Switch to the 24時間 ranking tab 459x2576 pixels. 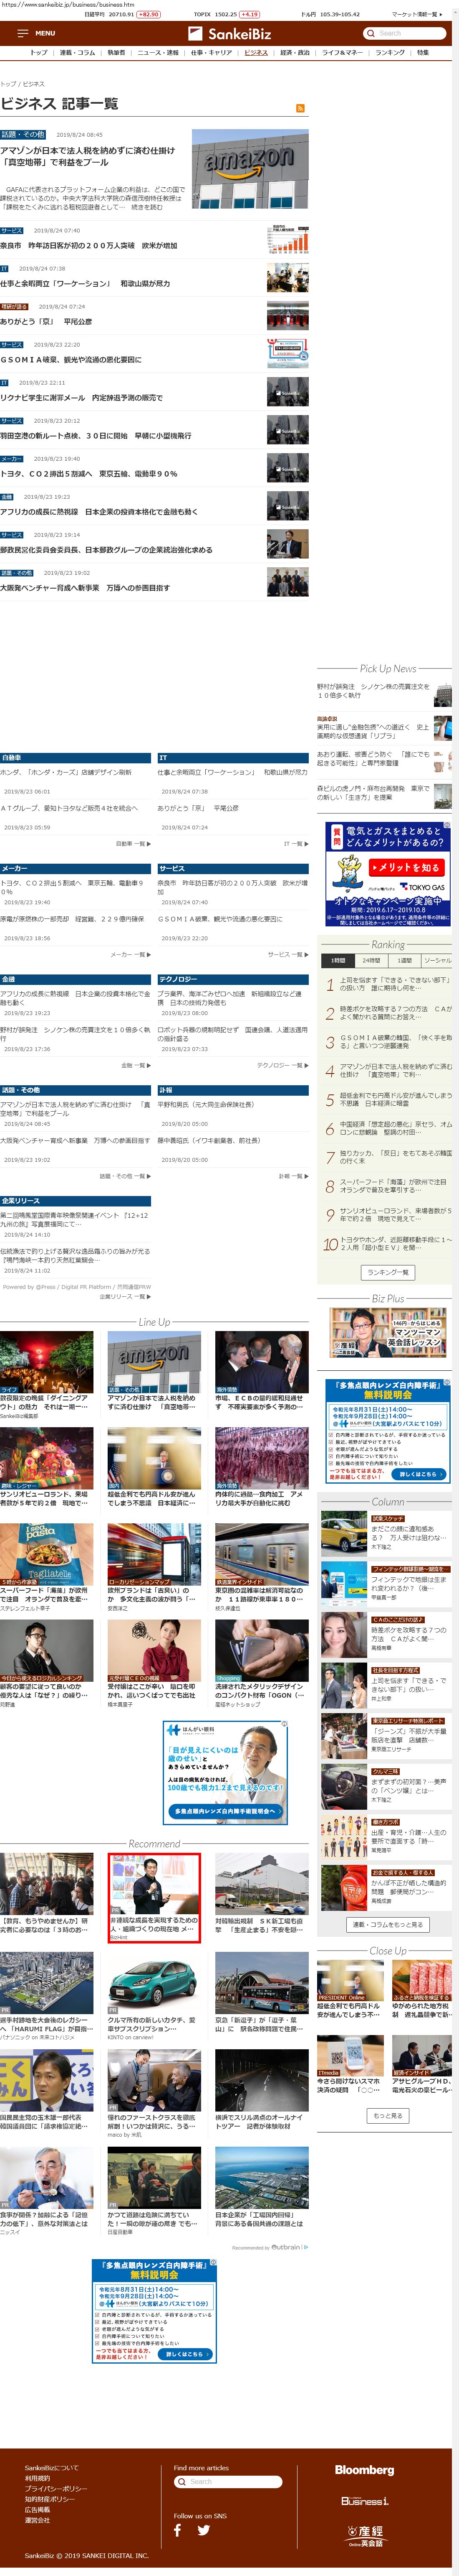click(x=371, y=960)
